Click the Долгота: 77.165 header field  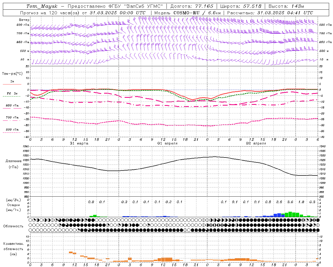[192, 6]
